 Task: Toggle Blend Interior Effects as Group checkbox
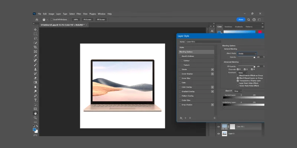(x=238, y=75)
